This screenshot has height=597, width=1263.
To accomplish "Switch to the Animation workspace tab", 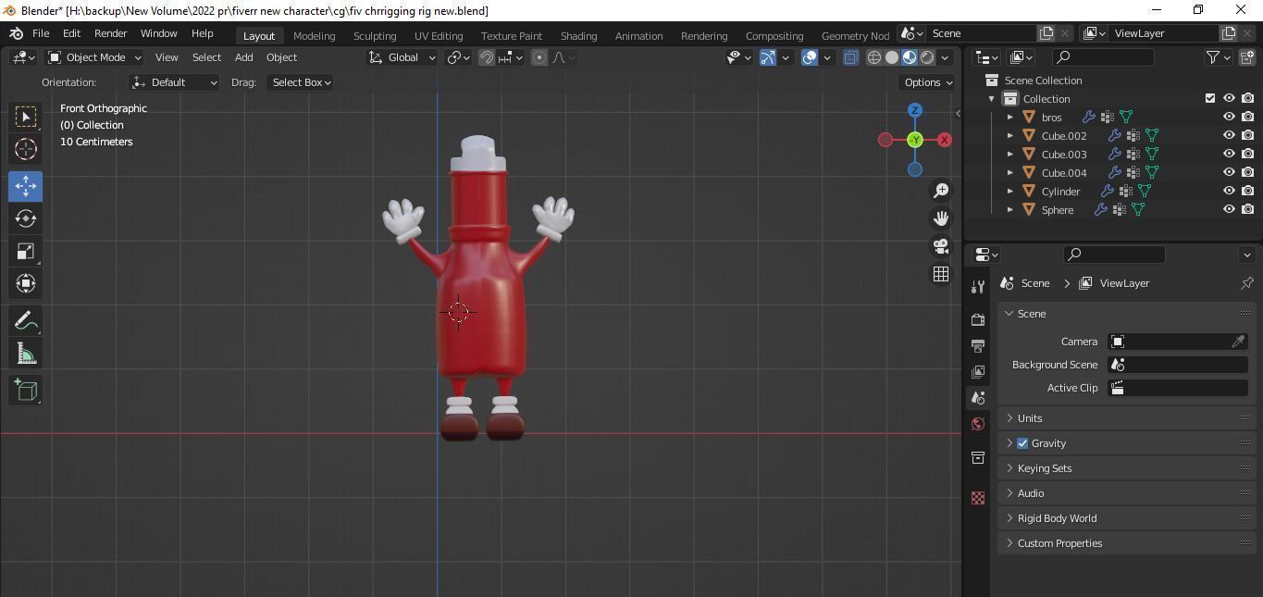I will 638,35.
